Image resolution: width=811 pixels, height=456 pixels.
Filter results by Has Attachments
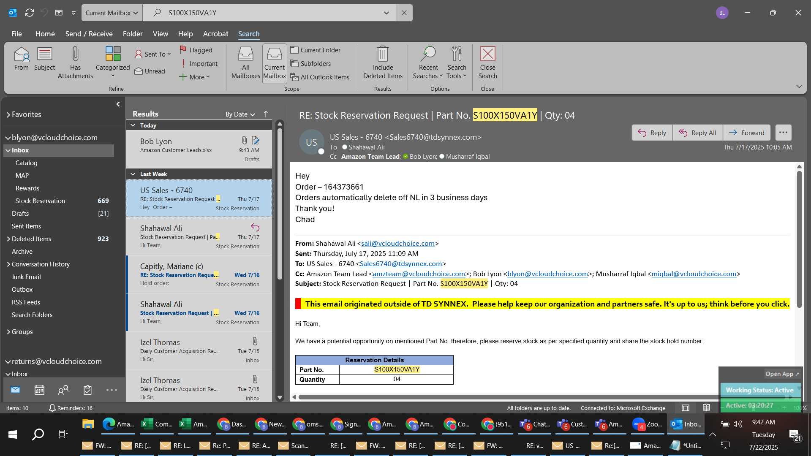tap(75, 63)
